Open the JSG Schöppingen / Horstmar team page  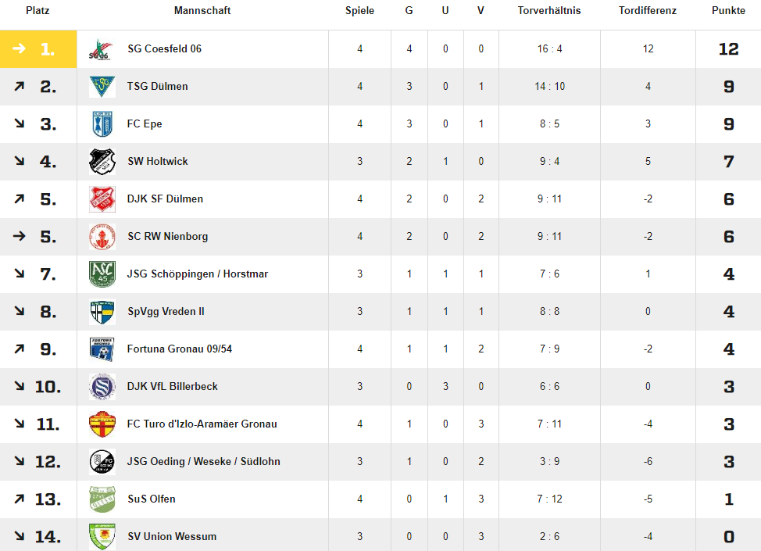[x=198, y=274]
